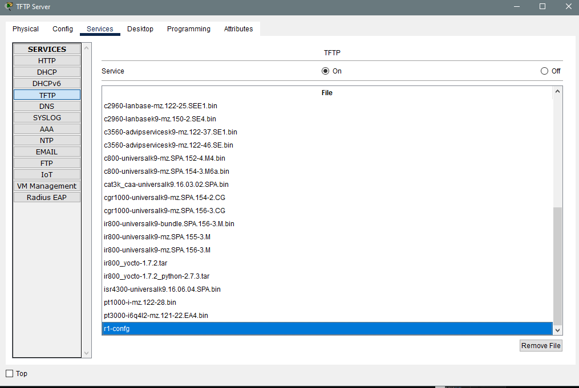Switch to the Config tab
Screen dimensions: 579x388
tap(62, 28)
